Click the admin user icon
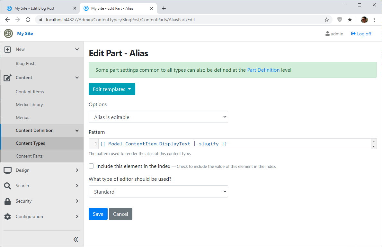Viewport: 382px width, 247px height. coord(327,34)
